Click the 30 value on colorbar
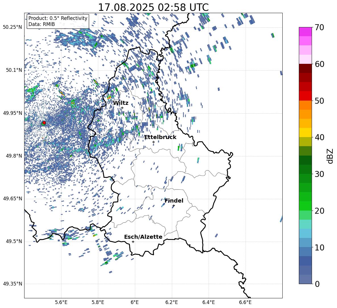The height and width of the screenshot is (308, 337). [319, 174]
